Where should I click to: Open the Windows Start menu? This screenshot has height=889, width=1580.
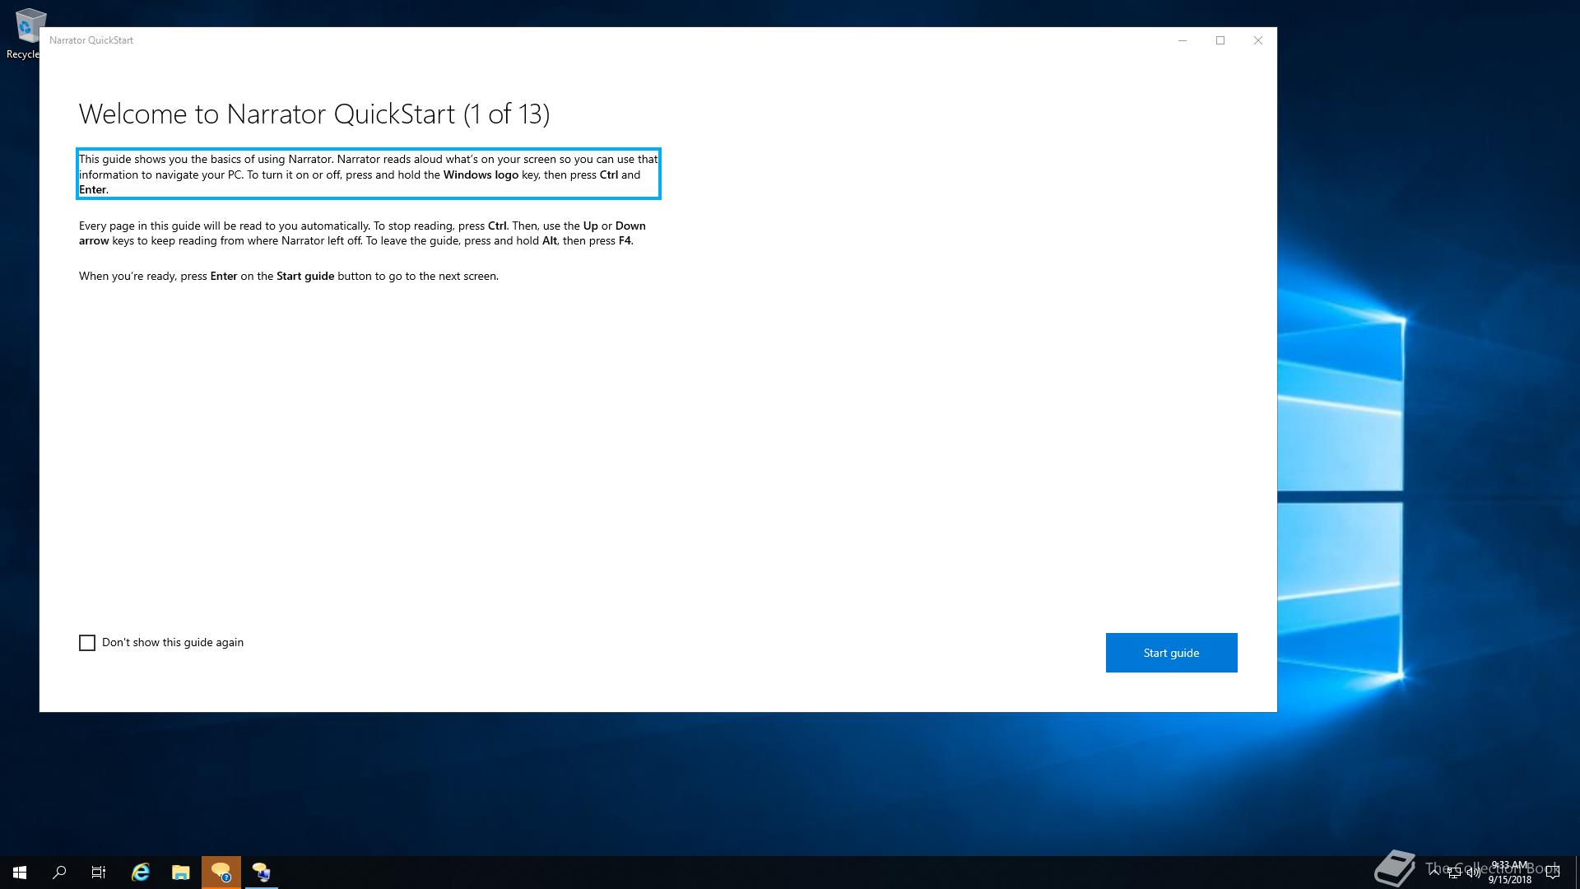(20, 873)
